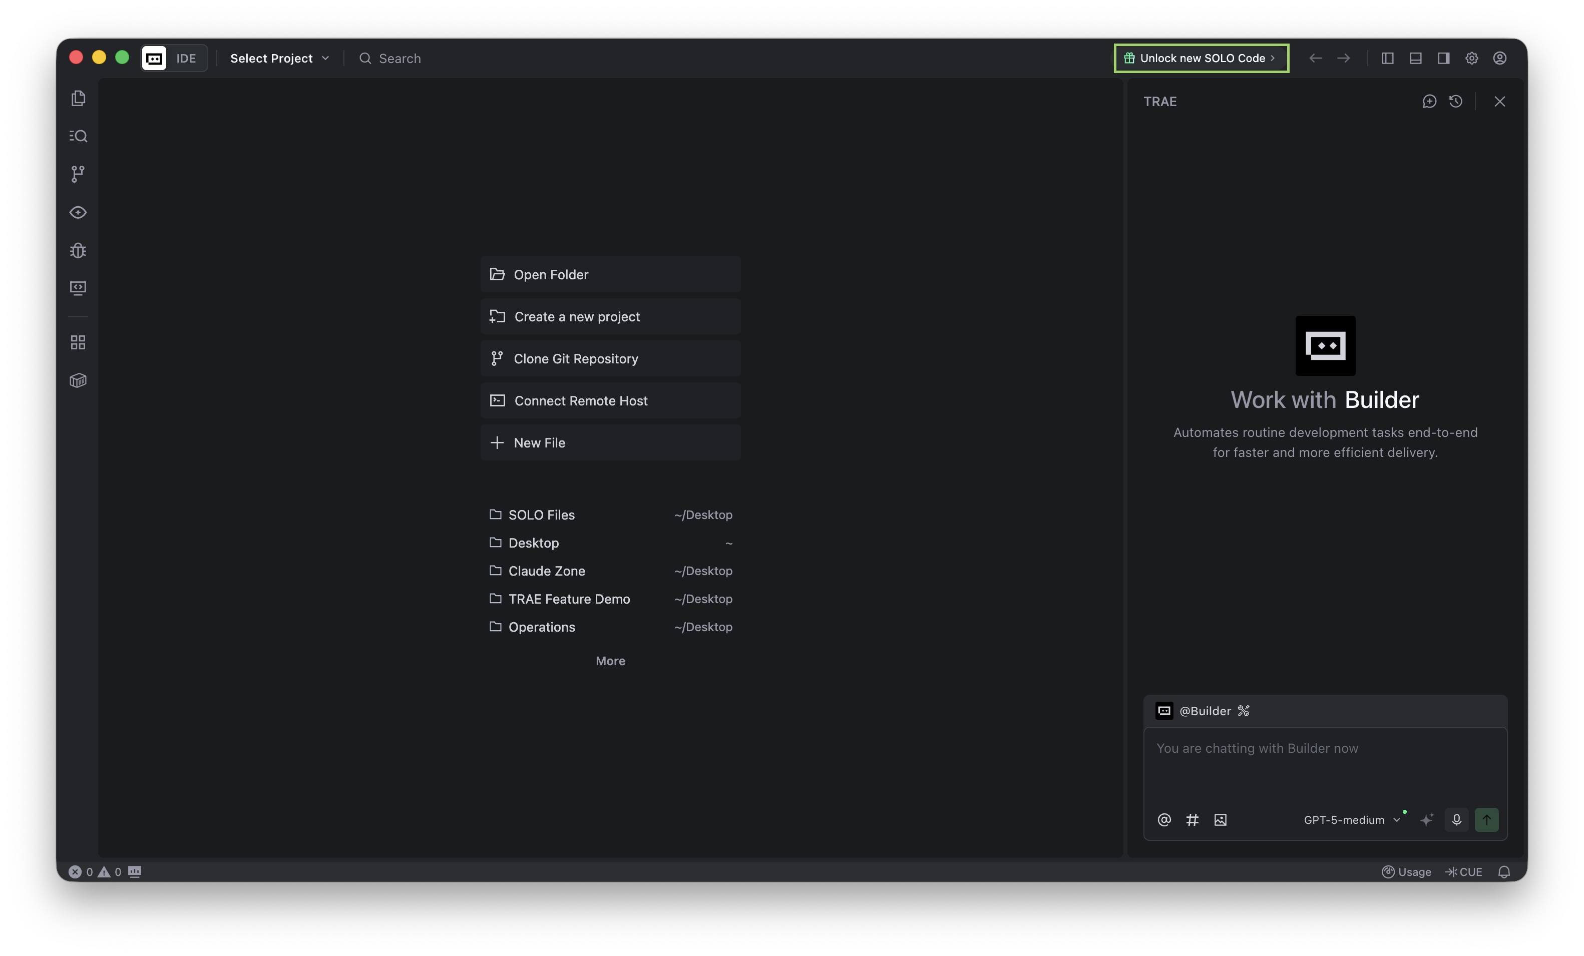Open recent folder Desktop
Viewport: 1584px width, 956px height.
coord(611,543)
